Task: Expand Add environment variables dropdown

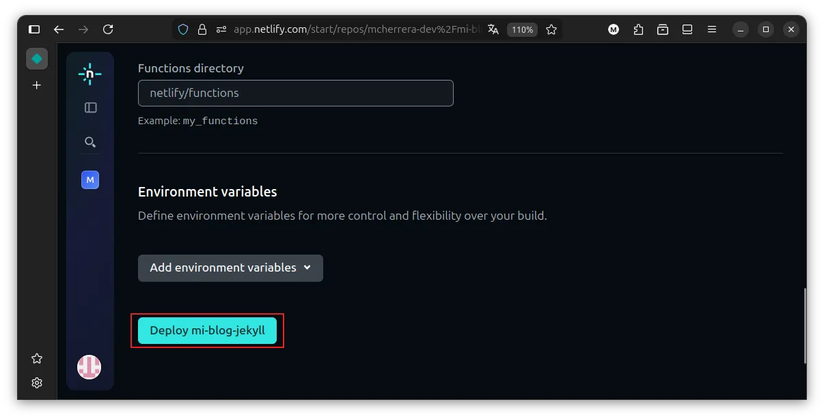Action: [230, 268]
